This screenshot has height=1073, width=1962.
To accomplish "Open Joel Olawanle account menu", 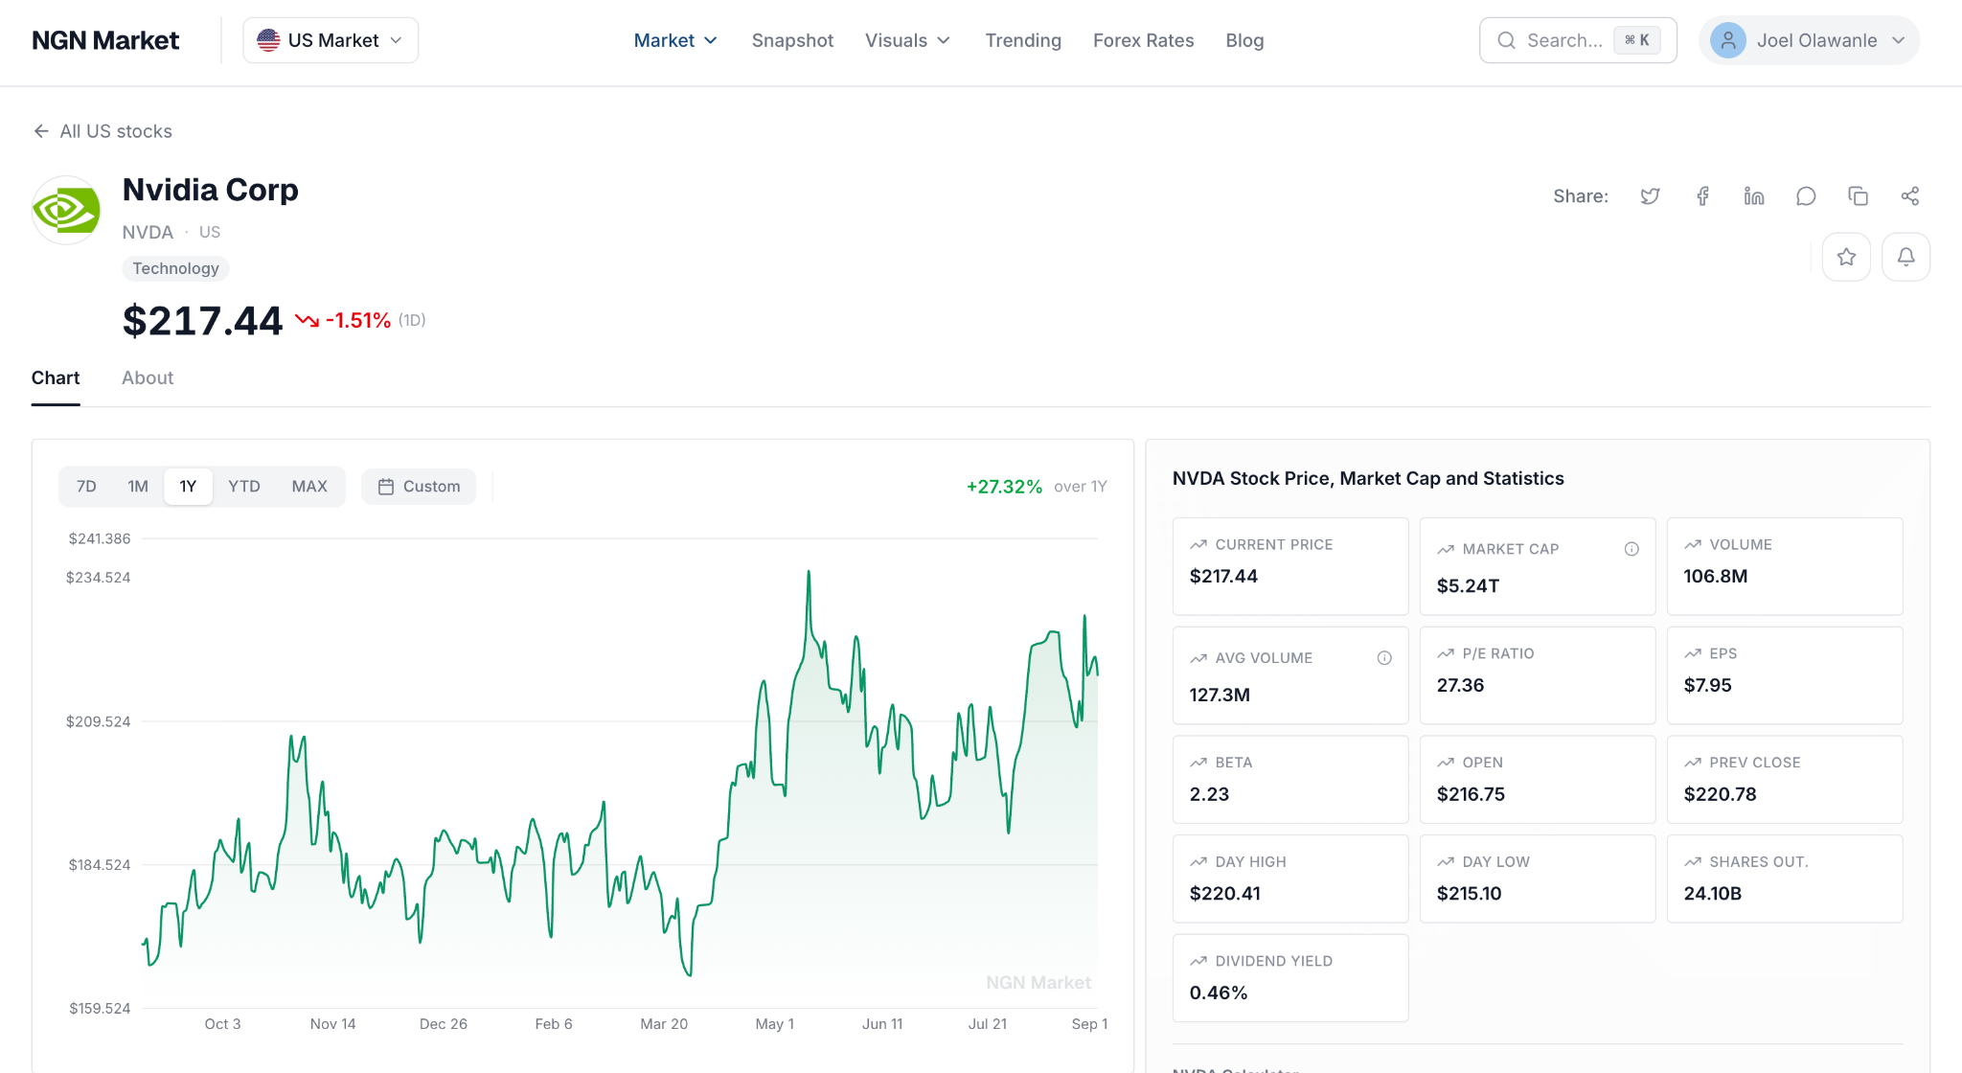I will click(1809, 40).
